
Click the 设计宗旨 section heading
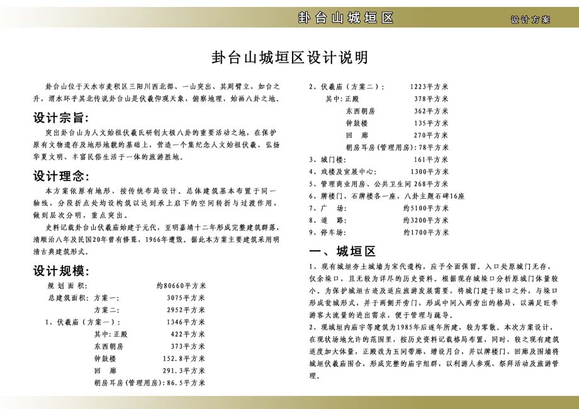tap(61, 118)
